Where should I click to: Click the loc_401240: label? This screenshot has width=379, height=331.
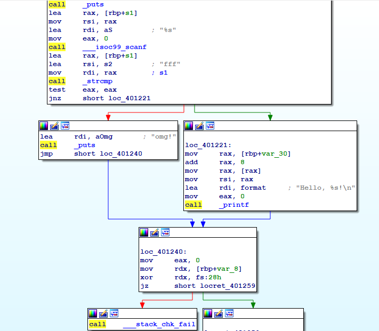tap(164, 252)
